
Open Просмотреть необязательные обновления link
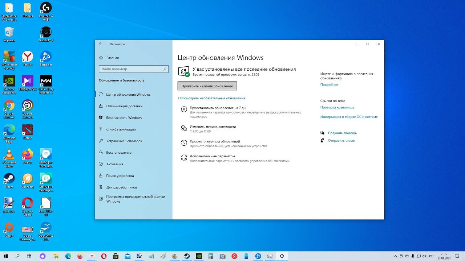[x=211, y=98]
